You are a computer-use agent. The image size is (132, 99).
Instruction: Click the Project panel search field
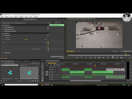(10, 65)
